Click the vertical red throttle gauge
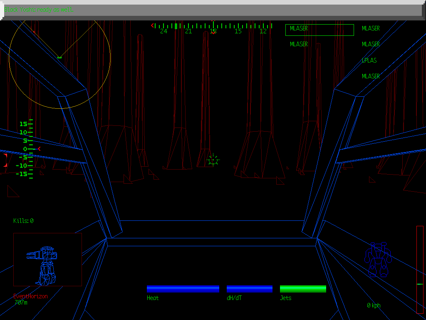The height and width of the screenshot is (320, 426). 420,269
